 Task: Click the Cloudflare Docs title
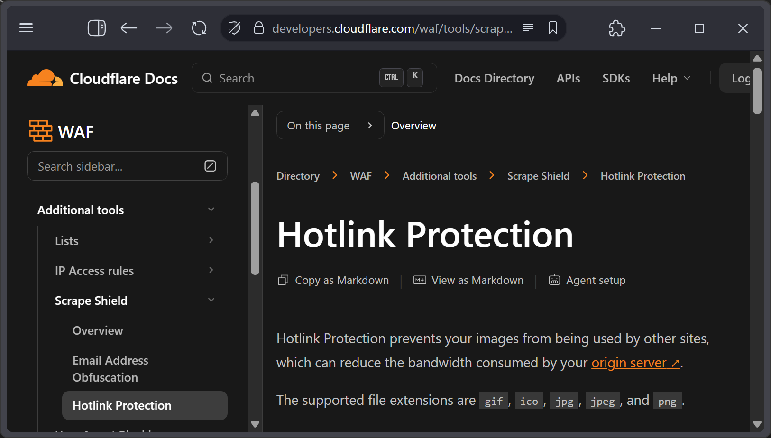(124, 78)
